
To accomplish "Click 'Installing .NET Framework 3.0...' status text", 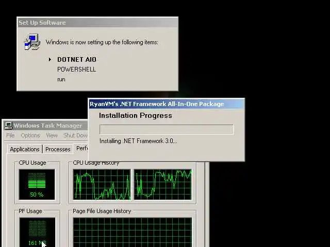I will click(138, 141).
